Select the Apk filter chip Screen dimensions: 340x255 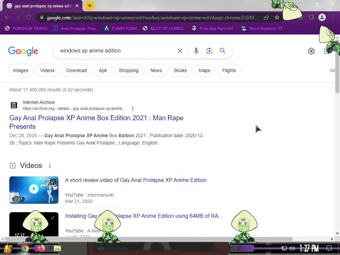[103, 70]
